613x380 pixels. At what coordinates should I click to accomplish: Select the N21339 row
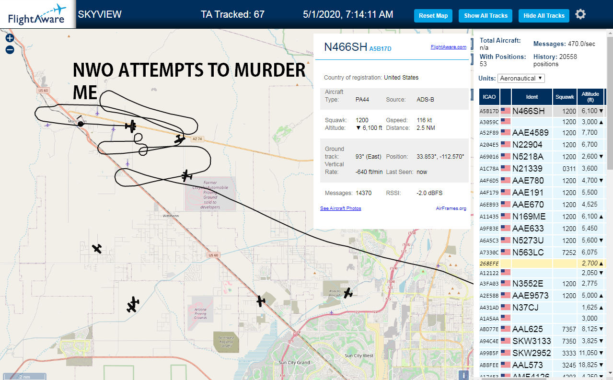tap(542, 169)
